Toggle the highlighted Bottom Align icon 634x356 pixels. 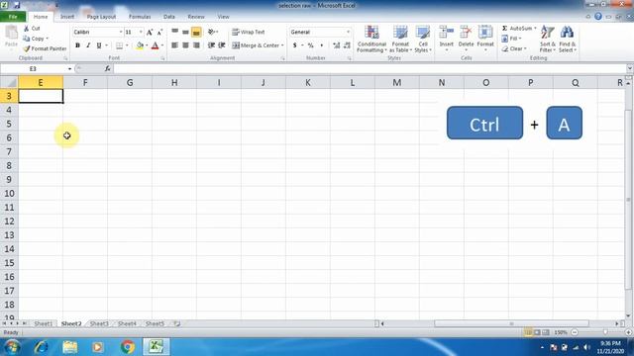pyautogui.click(x=196, y=32)
